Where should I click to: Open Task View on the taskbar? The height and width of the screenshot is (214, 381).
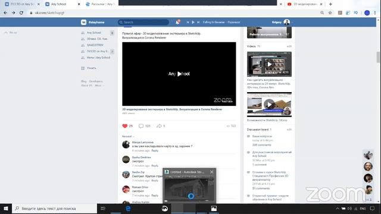[103, 209]
